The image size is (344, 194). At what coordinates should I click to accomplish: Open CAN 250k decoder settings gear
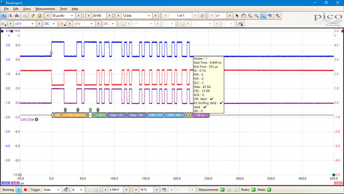click(x=37, y=120)
